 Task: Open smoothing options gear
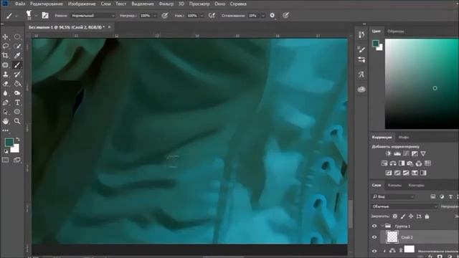coord(273,16)
